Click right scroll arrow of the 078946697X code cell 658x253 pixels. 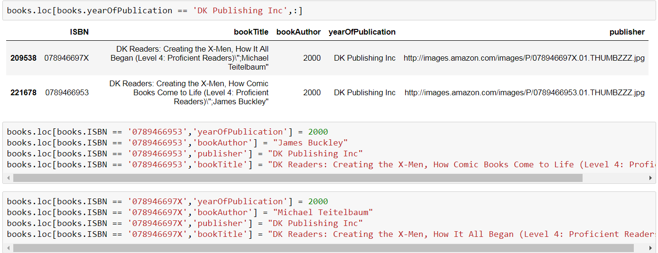coord(650,248)
